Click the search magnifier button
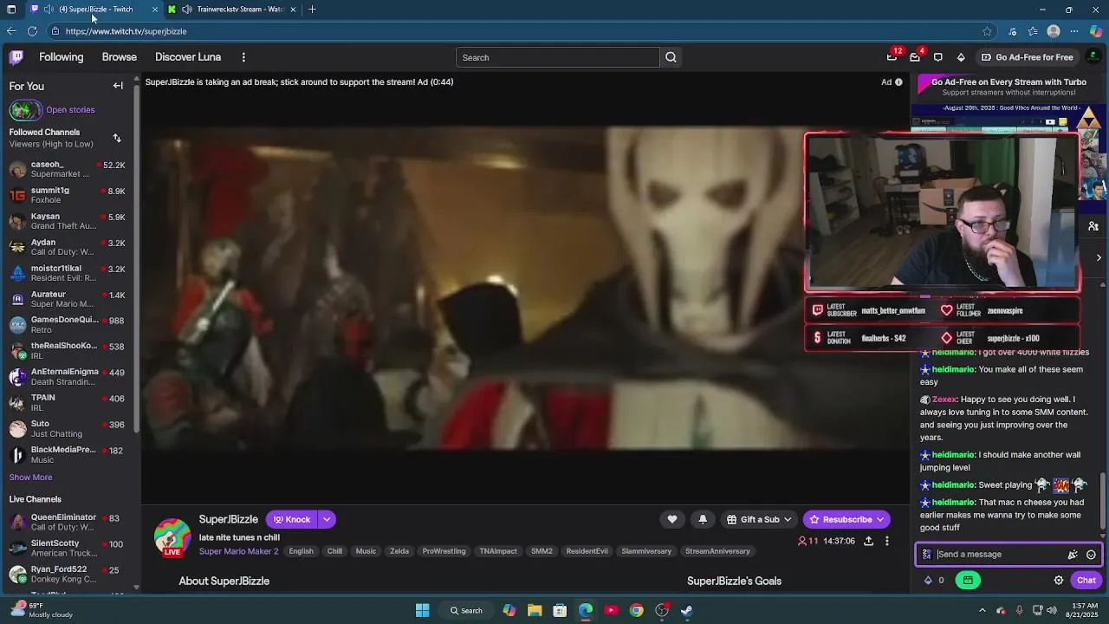Viewport: 1109px width, 624px height. (x=671, y=57)
